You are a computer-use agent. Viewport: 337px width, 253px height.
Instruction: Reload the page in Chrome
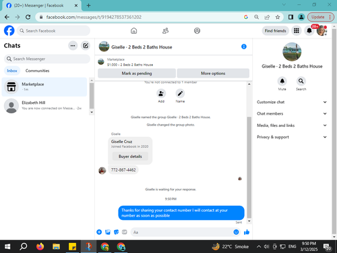28,17
